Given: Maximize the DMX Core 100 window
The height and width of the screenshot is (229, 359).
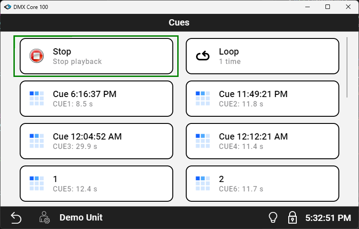Looking at the screenshot, I should (x=328, y=7).
